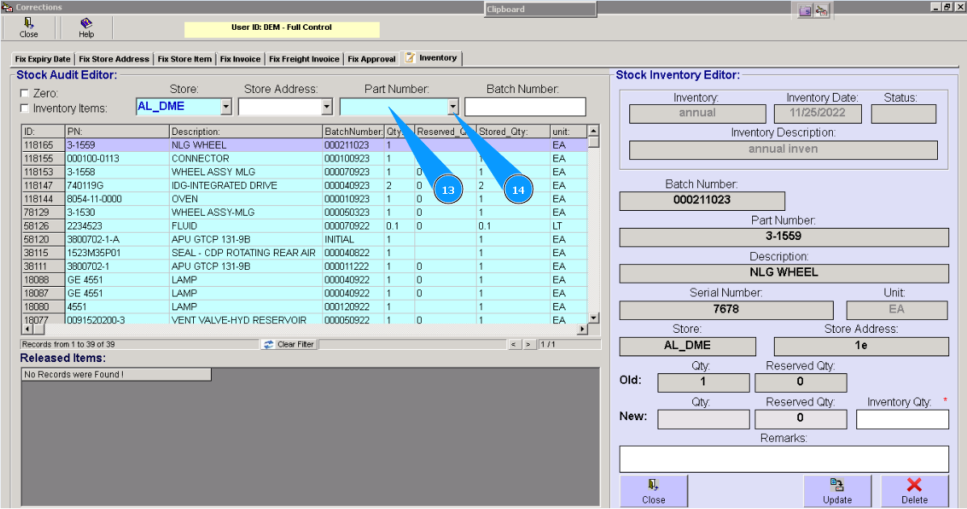Click the BatchNumber column header
The image size is (967, 509).
point(353,132)
